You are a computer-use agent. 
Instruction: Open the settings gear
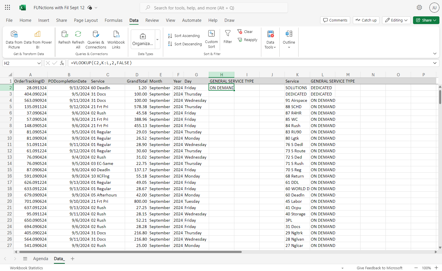click(x=419, y=8)
